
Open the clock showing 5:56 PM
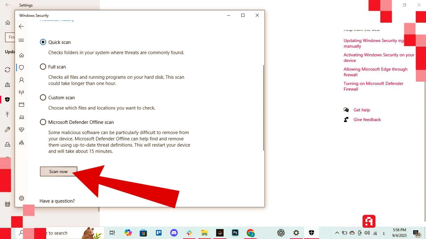[x=399, y=233]
